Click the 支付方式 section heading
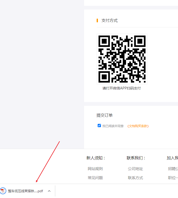Viewport: 178px width, 198px height. pos(109,20)
